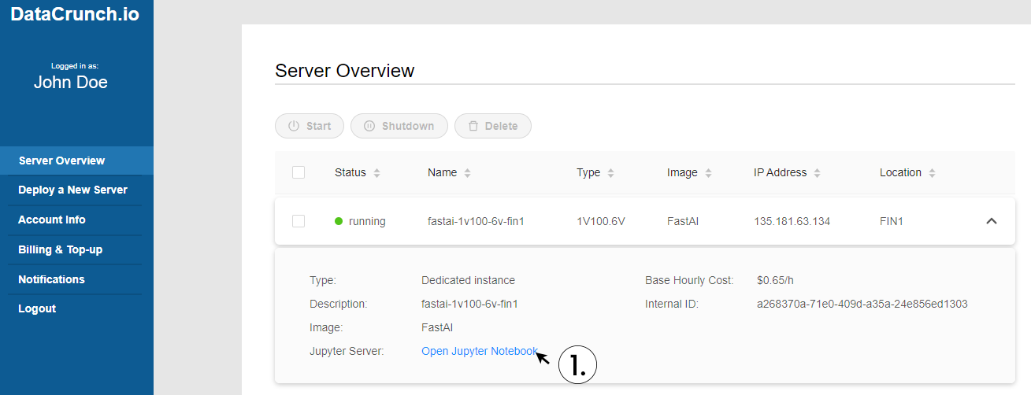
Task: Tick the select-all checkbox in table header
Action: click(x=299, y=172)
